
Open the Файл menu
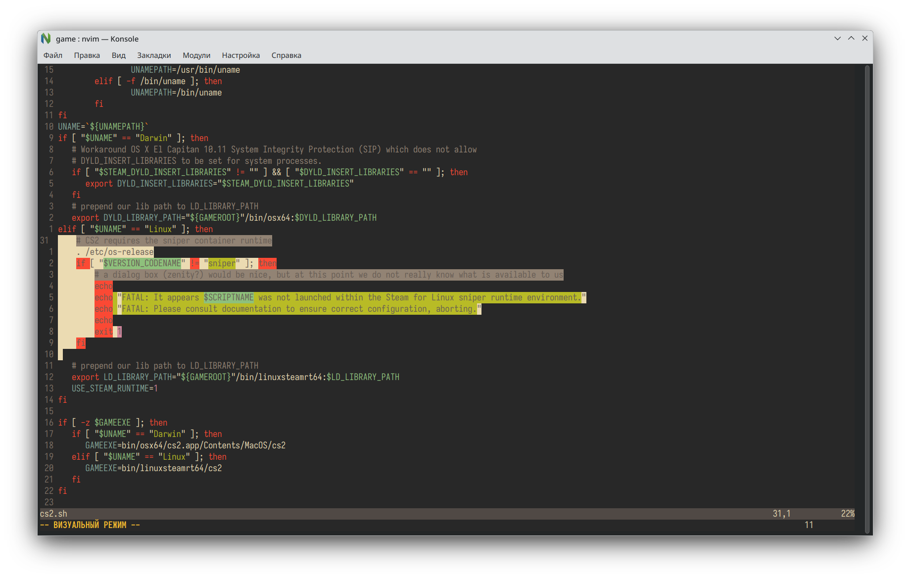point(53,55)
